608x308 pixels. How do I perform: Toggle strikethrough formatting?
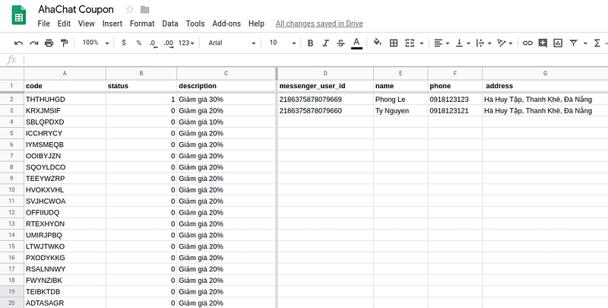click(x=340, y=43)
